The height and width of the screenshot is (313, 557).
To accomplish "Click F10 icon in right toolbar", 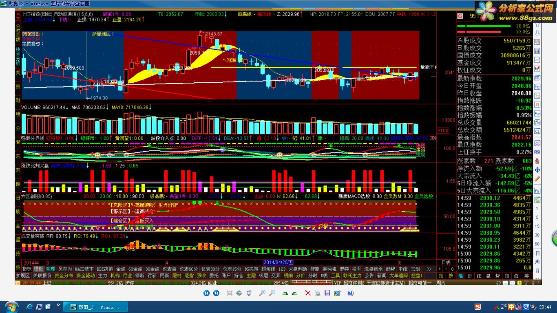I will tap(537, 87).
